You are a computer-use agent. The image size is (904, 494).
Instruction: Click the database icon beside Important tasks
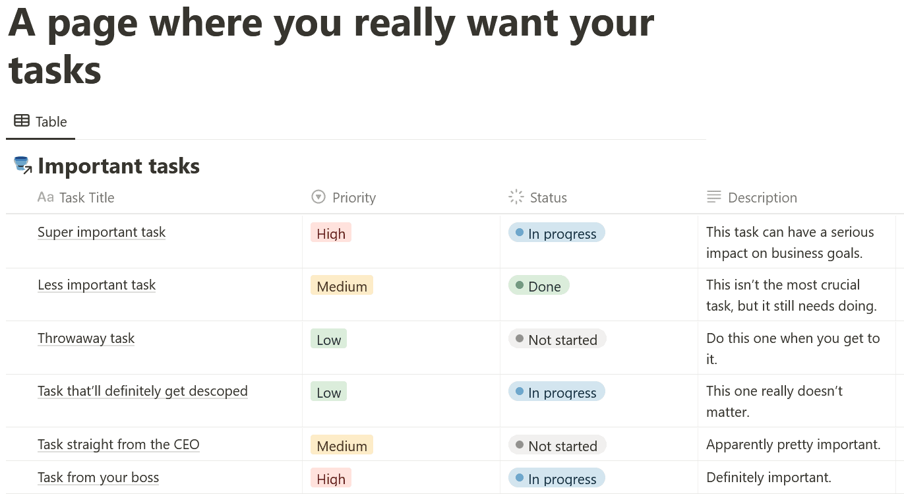point(20,163)
